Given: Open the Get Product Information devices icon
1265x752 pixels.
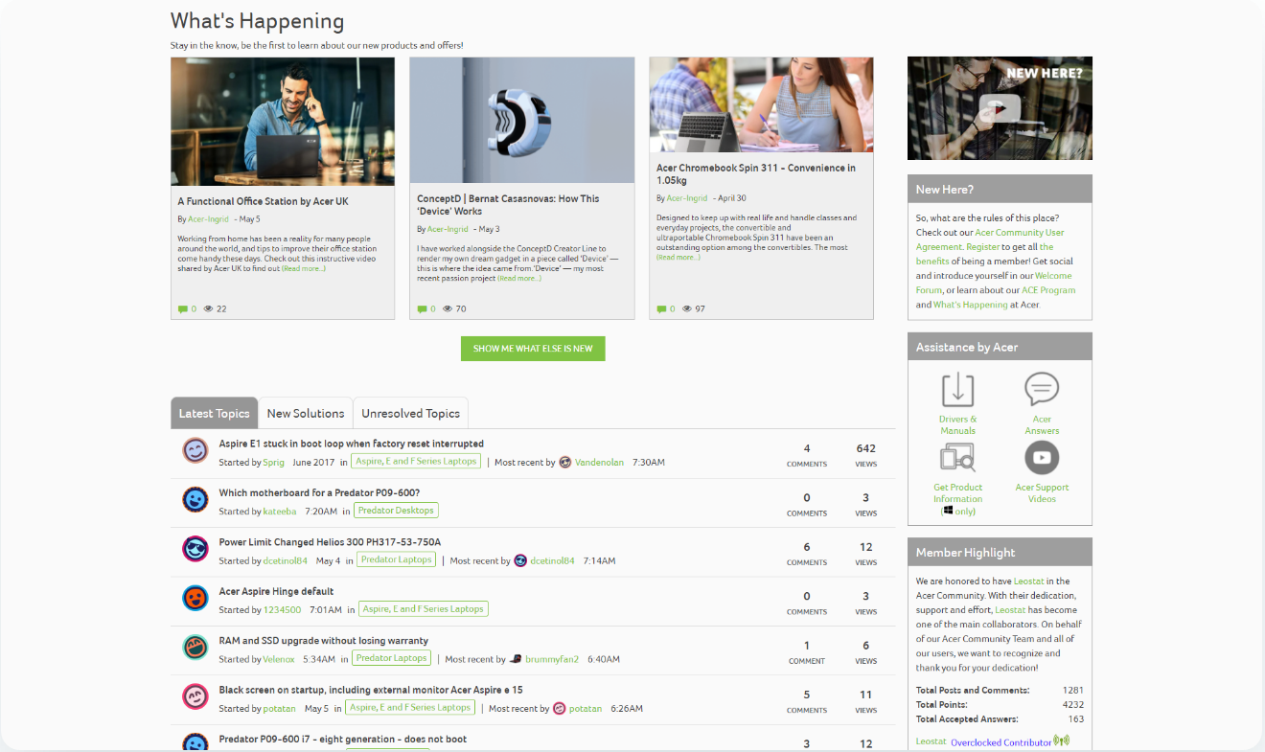Looking at the screenshot, I should pyautogui.click(x=957, y=458).
